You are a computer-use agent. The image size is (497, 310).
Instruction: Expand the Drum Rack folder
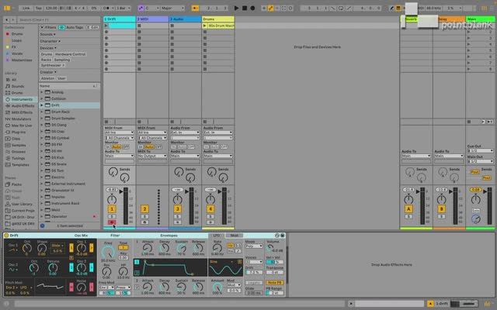(41, 112)
